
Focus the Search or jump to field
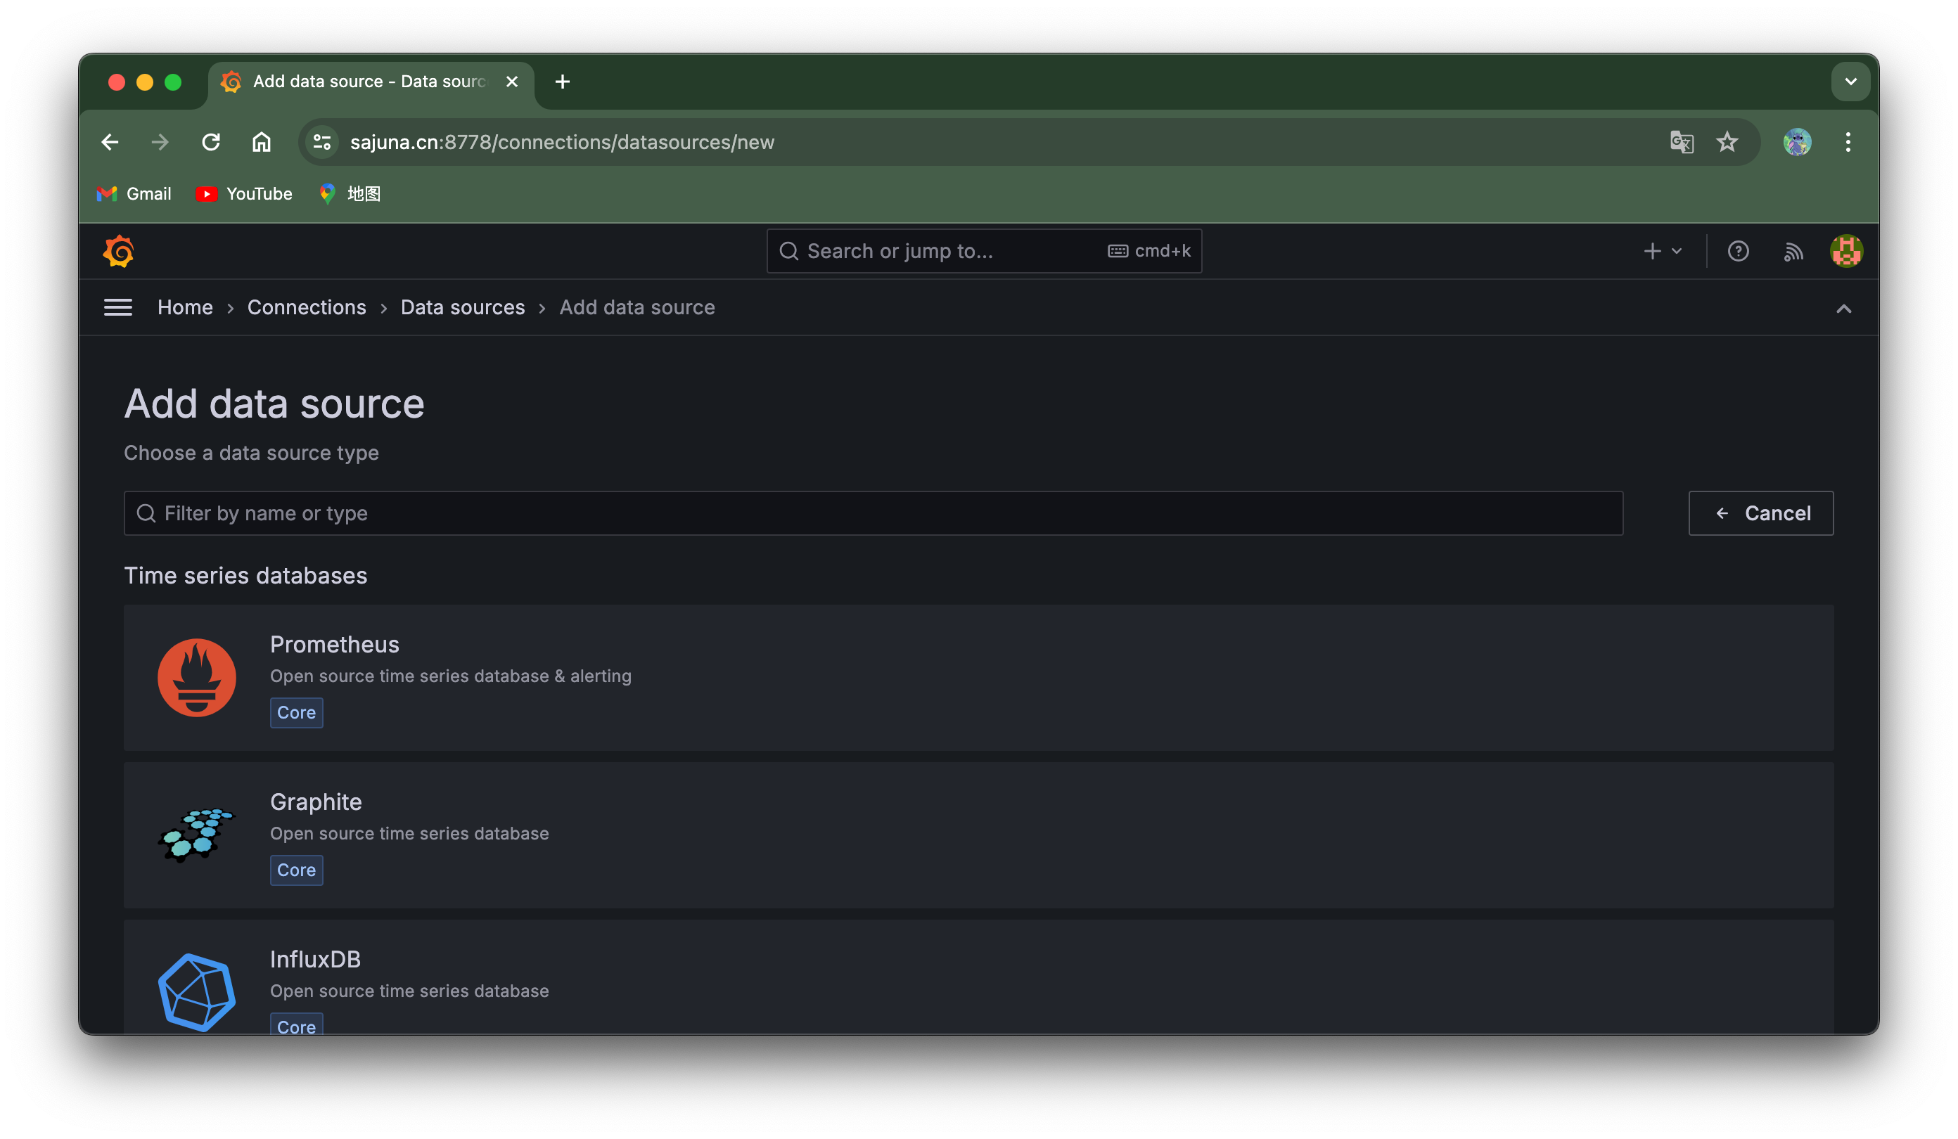(x=984, y=251)
